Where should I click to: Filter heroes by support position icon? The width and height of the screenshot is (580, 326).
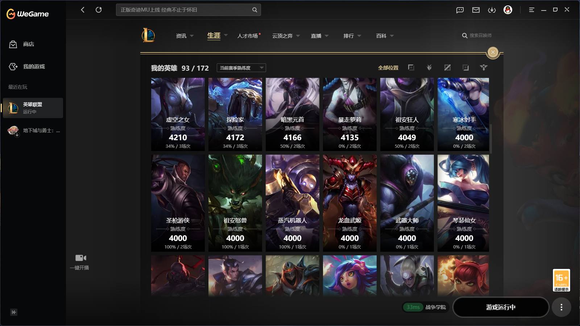point(484,67)
